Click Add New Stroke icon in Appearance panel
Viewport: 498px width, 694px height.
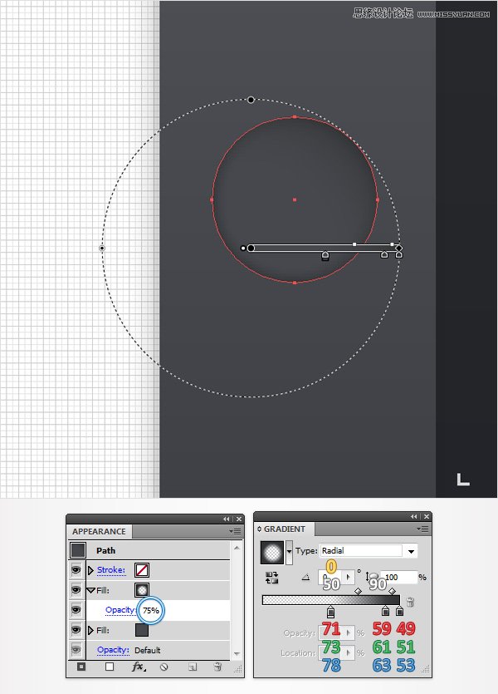[81, 667]
